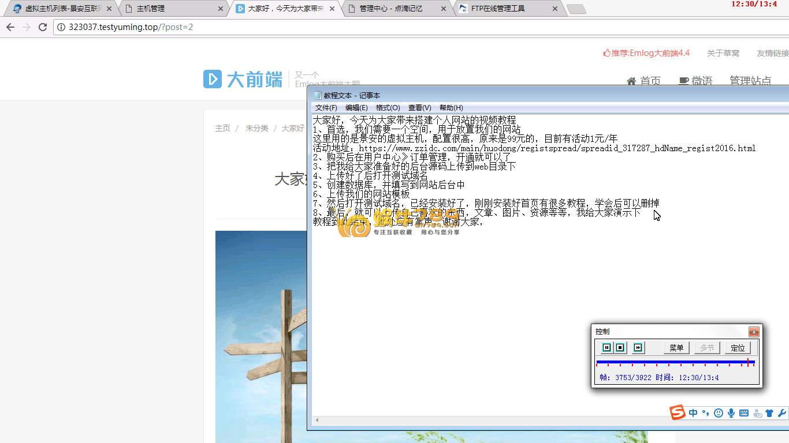Toggle punctuation mode on Sogou IME bar
The image size is (789, 443).
coord(705,413)
